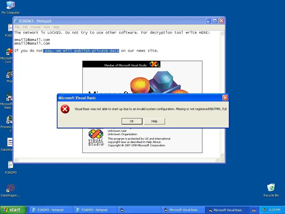The height and width of the screenshot is (214, 285).
Task: Click Notepad vertical scrollbar up arrow
Action: tap(222, 33)
